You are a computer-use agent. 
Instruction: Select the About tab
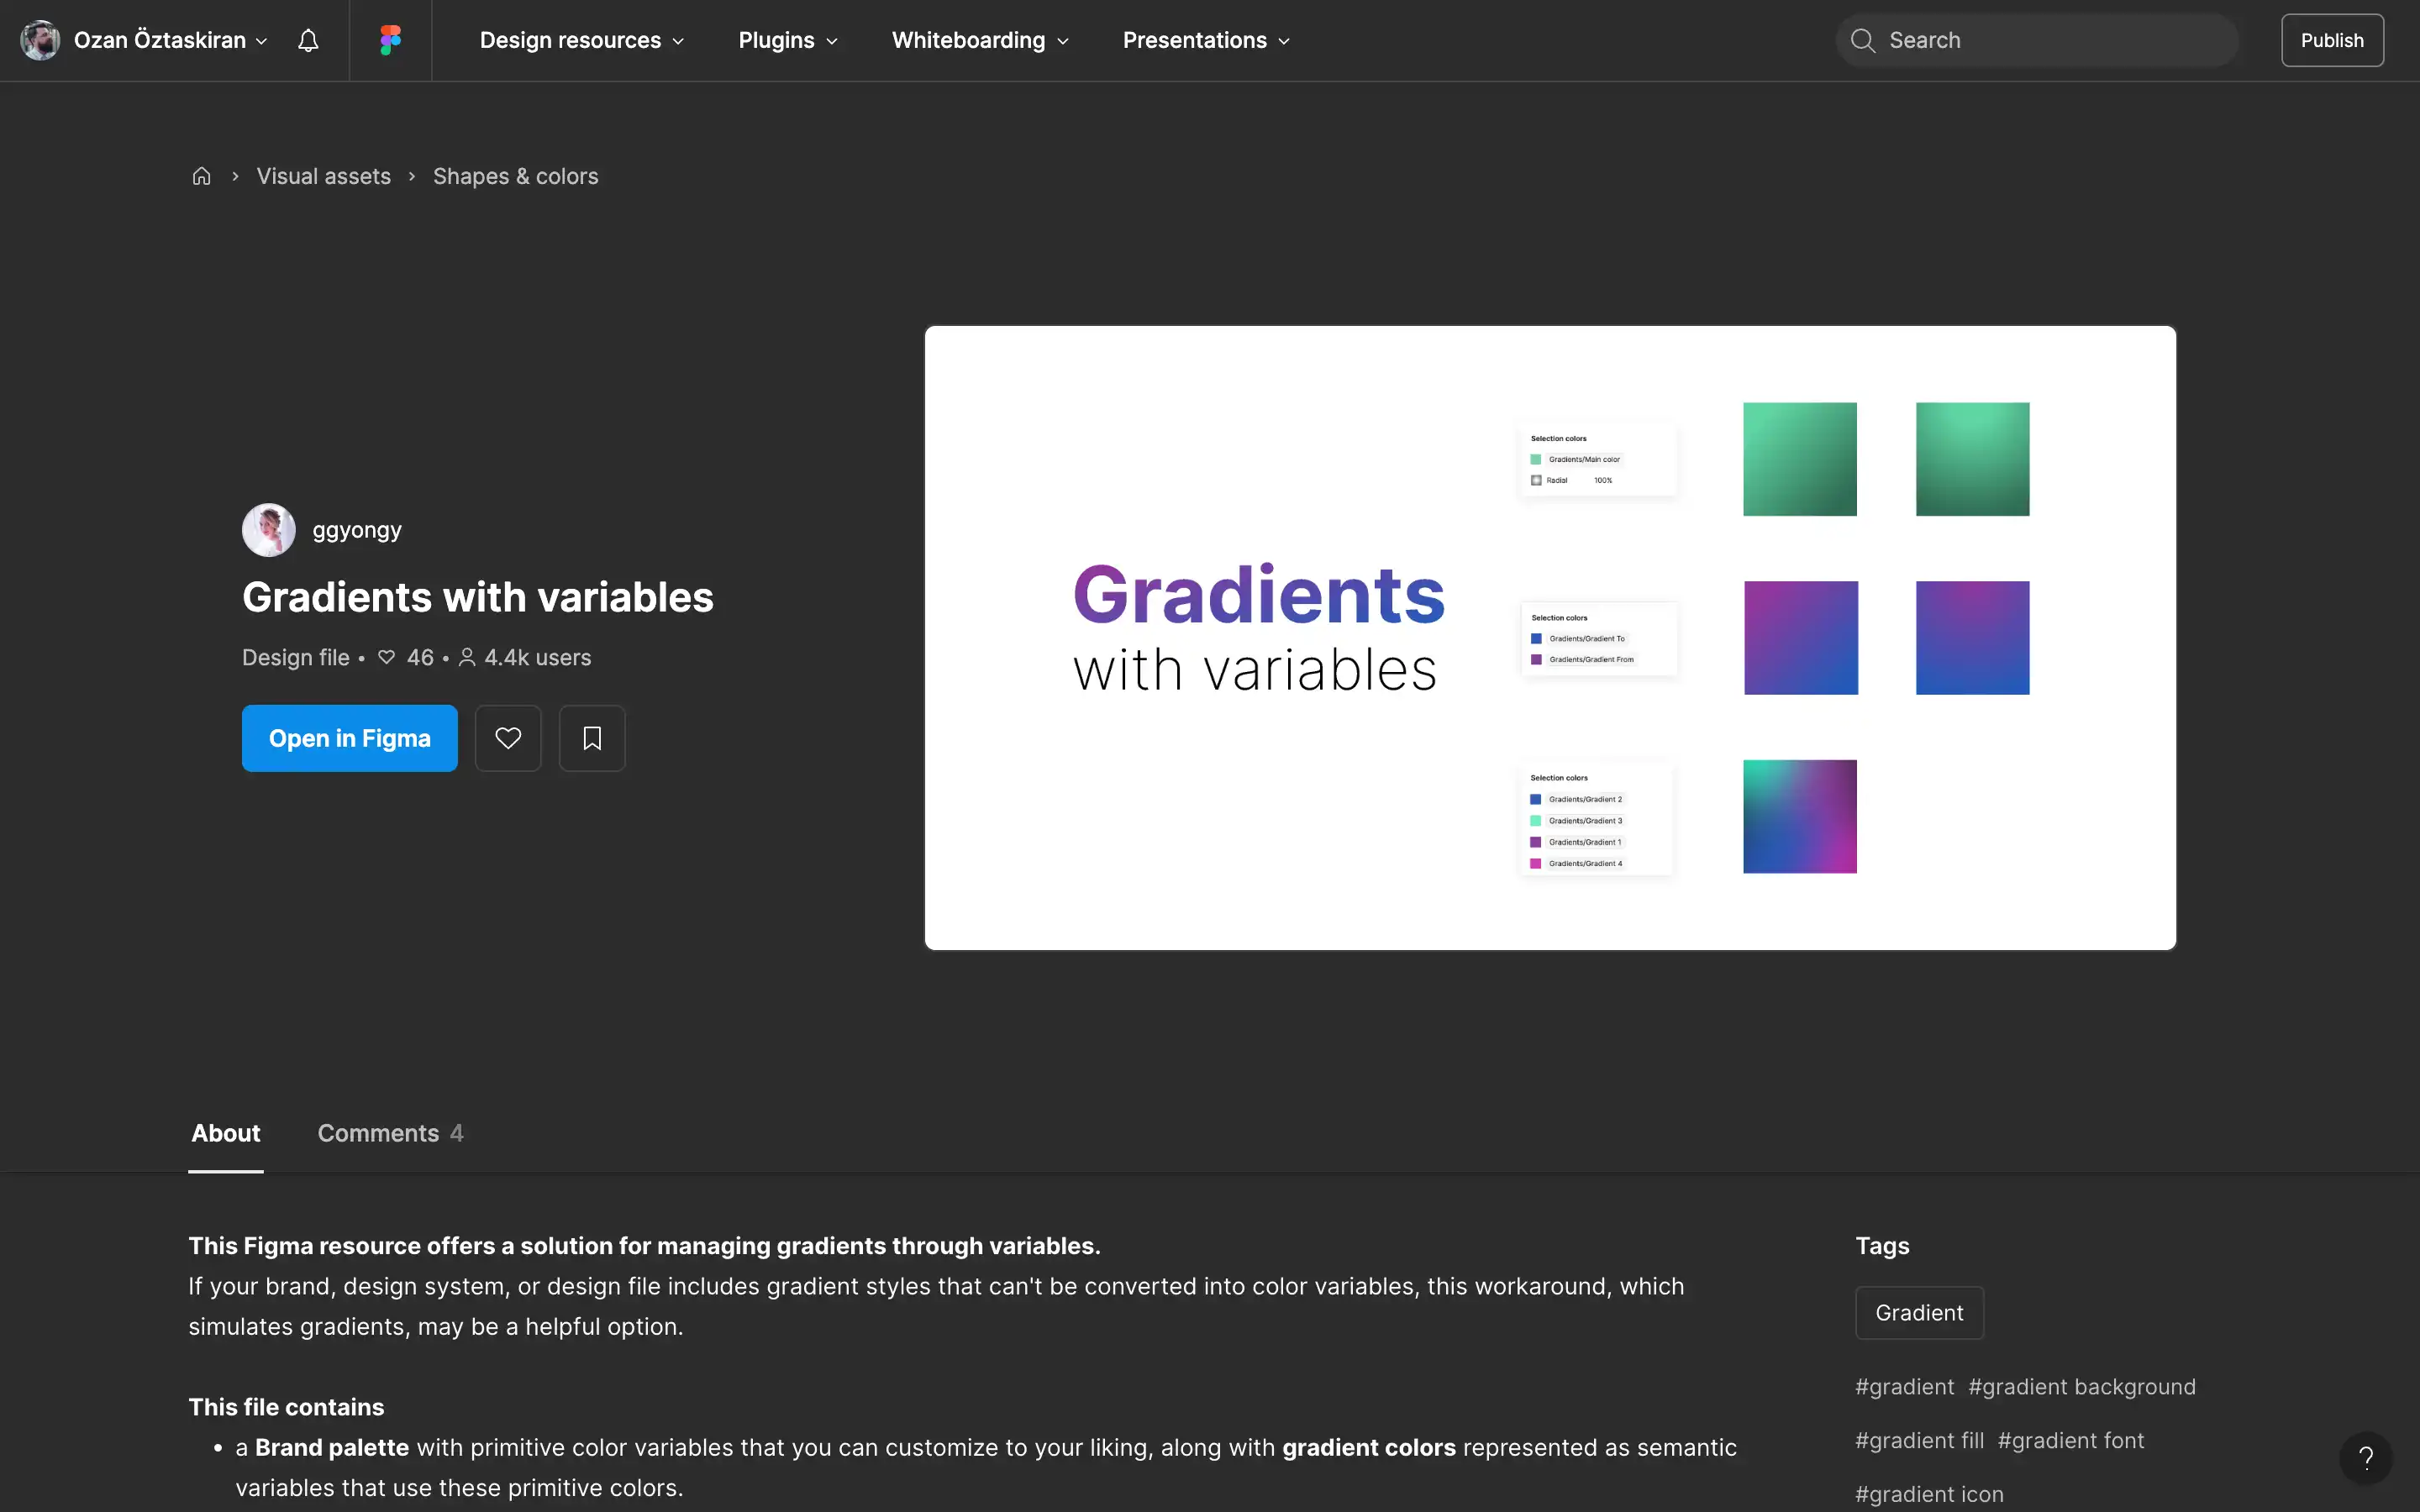click(226, 1133)
